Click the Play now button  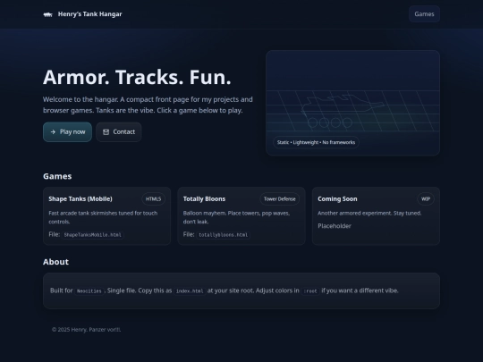tap(67, 132)
